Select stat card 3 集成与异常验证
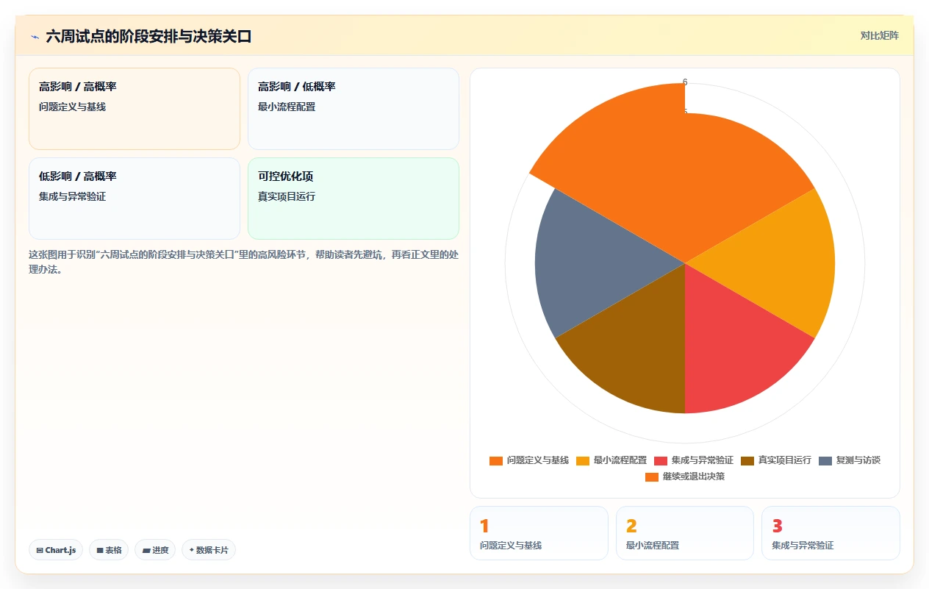 [x=831, y=533]
